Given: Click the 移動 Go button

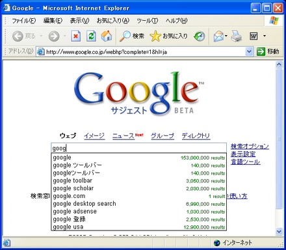Looking at the screenshot, I should pyautogui.click(x=268, y=51).
